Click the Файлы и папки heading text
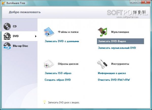Image resolution: width=152 pixels, height=110 pixels. [x=68, y=32]
